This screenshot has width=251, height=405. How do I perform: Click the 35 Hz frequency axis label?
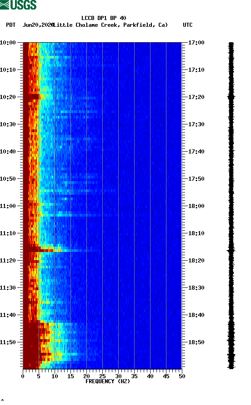(x=134, y=376)
